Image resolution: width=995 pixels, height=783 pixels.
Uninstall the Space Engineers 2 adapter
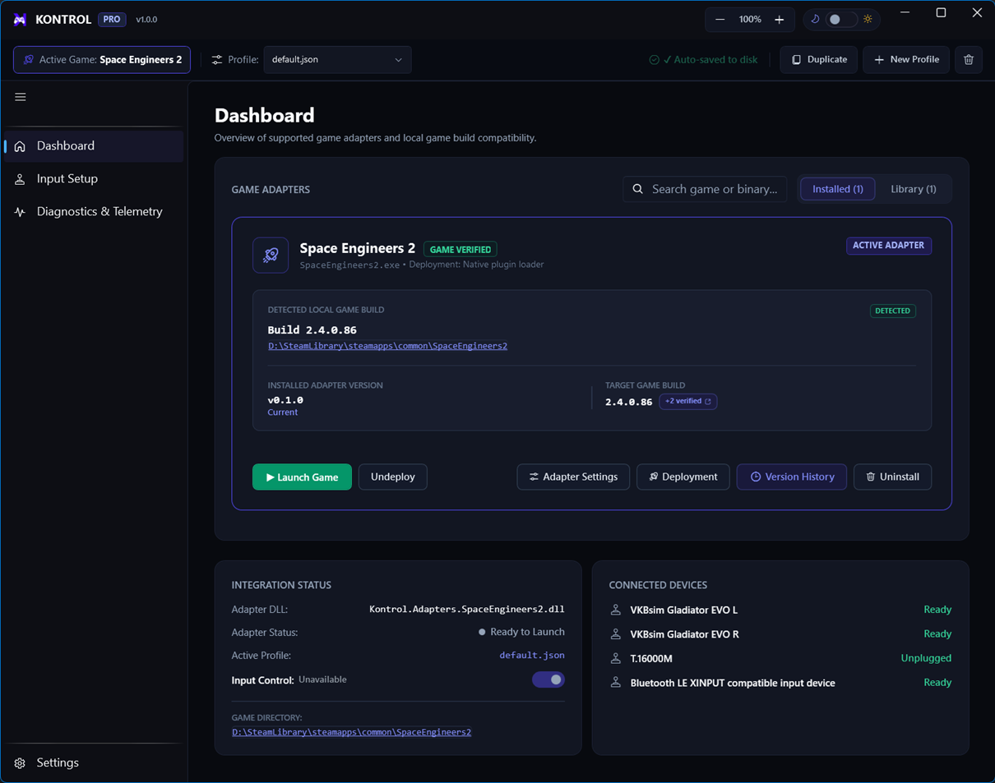click(x=892, y=477)
